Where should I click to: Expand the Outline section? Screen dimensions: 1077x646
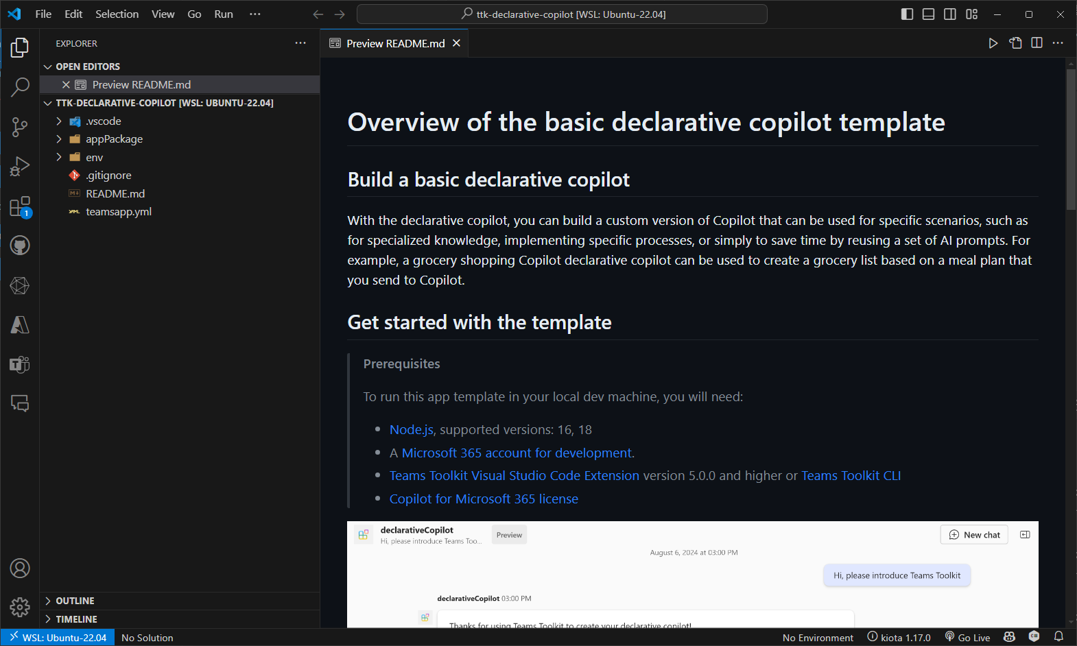click(180, 601)
